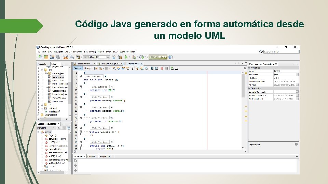Viewport: 328px width, 184px height.
Task: Select setDI(int val) in Navigator members
Action: (55, 156)
